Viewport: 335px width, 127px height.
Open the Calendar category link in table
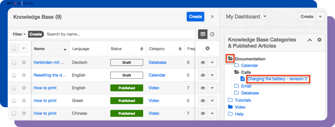[x=157, y=75]
